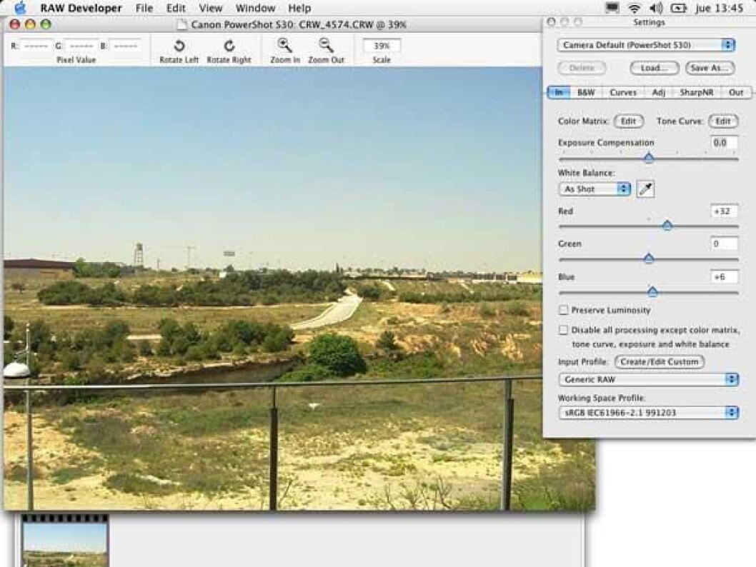The height and width of the screenshot is (567, 756).
Task: Click the Scale 39% input field
Action: [382, 46]
